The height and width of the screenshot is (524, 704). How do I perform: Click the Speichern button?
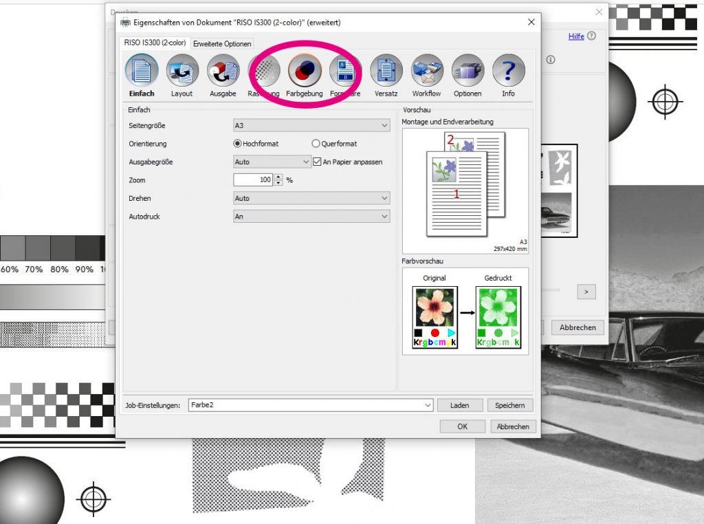point(510,405)
